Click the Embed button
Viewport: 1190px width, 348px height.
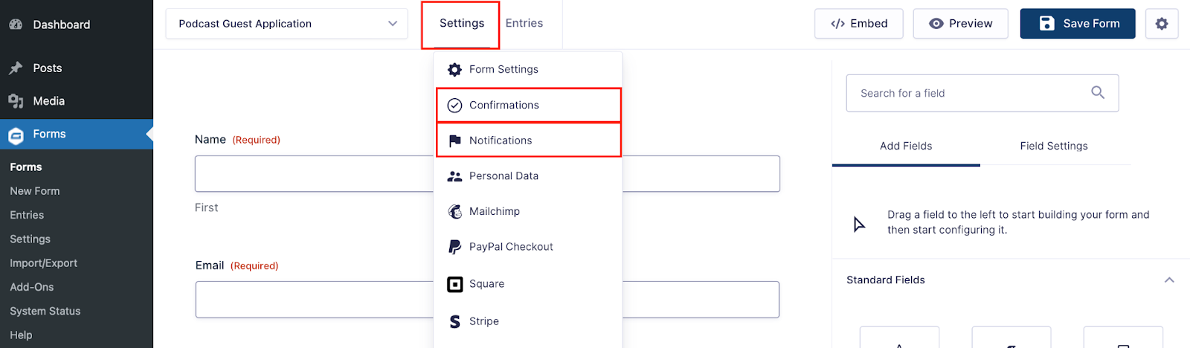pyautogui.click(x=859, y=24)
